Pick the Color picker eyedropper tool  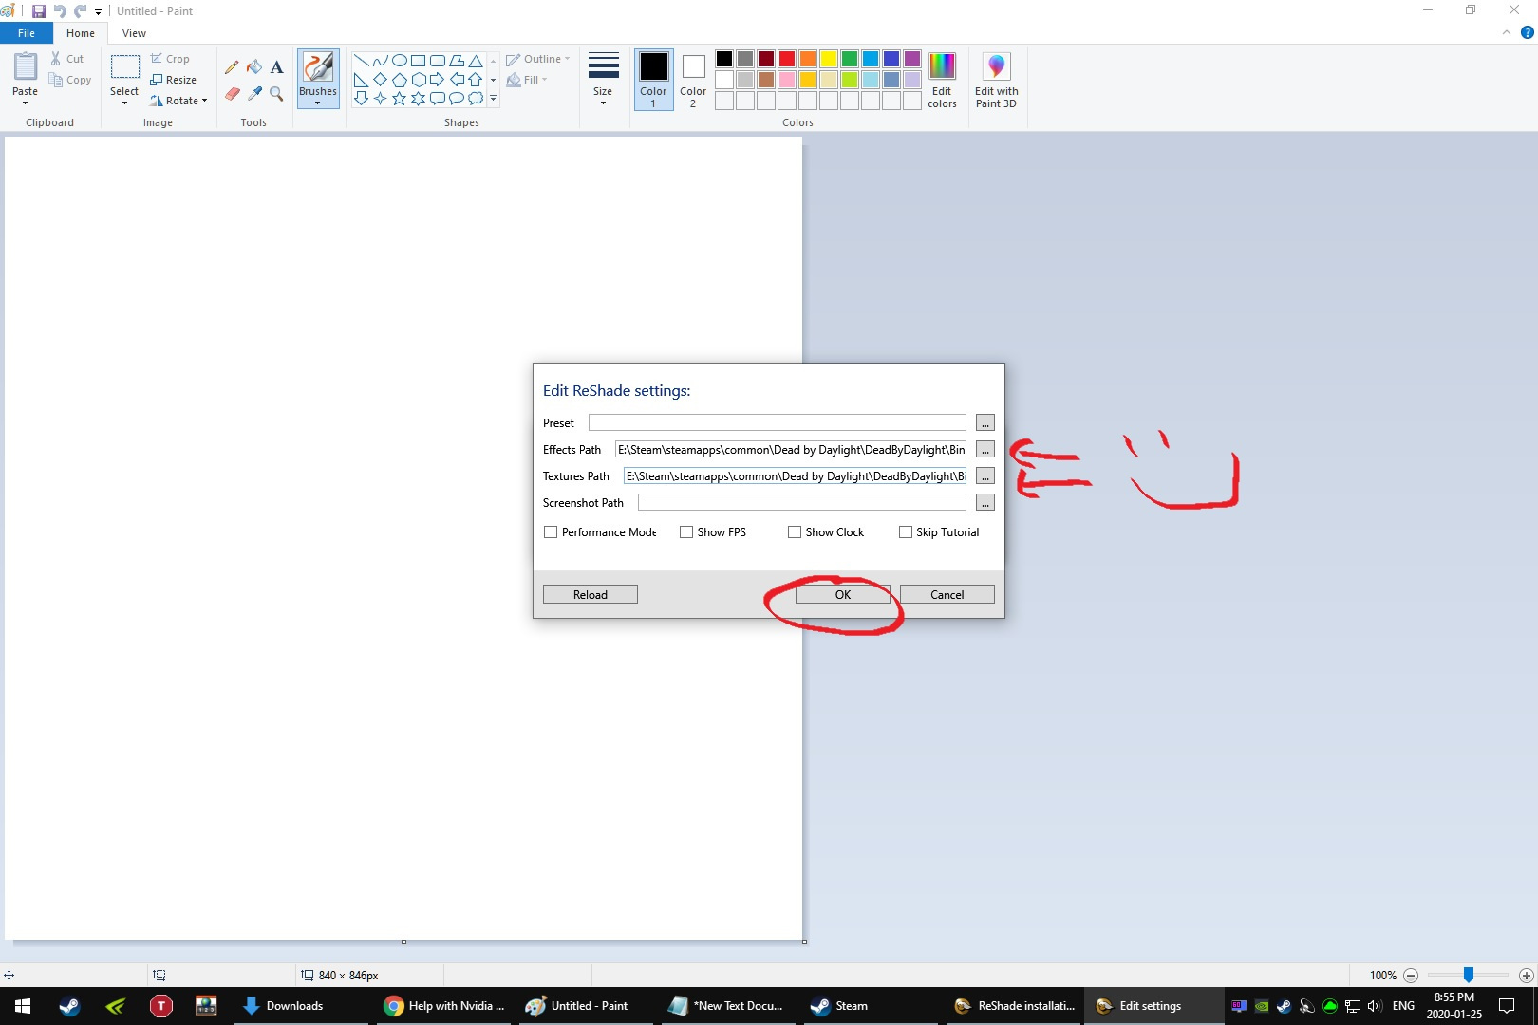coord(254,94)
